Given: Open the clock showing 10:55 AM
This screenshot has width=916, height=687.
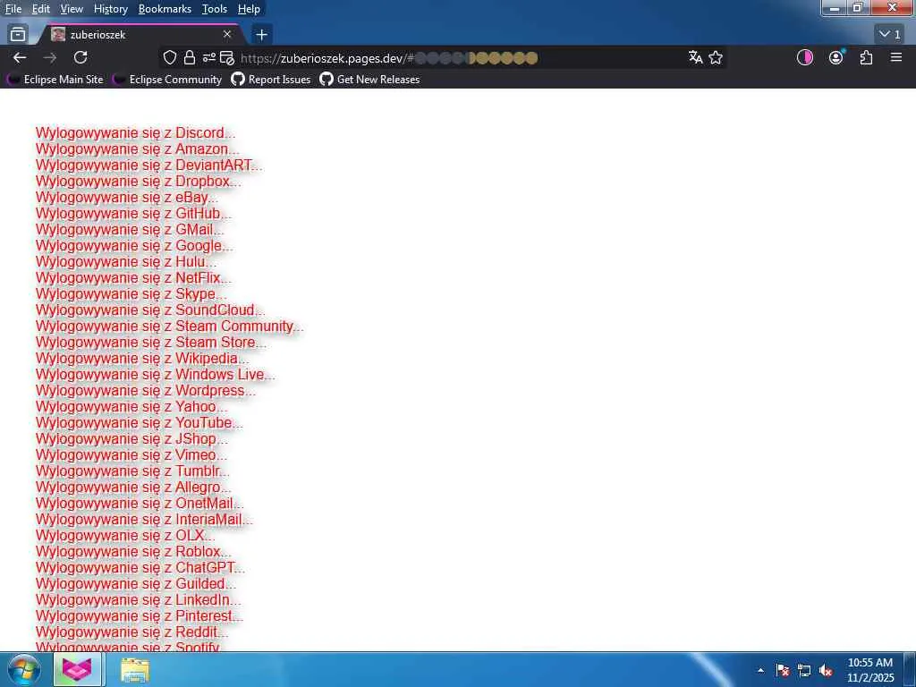Looking at the screenshot, I should 869,670.
